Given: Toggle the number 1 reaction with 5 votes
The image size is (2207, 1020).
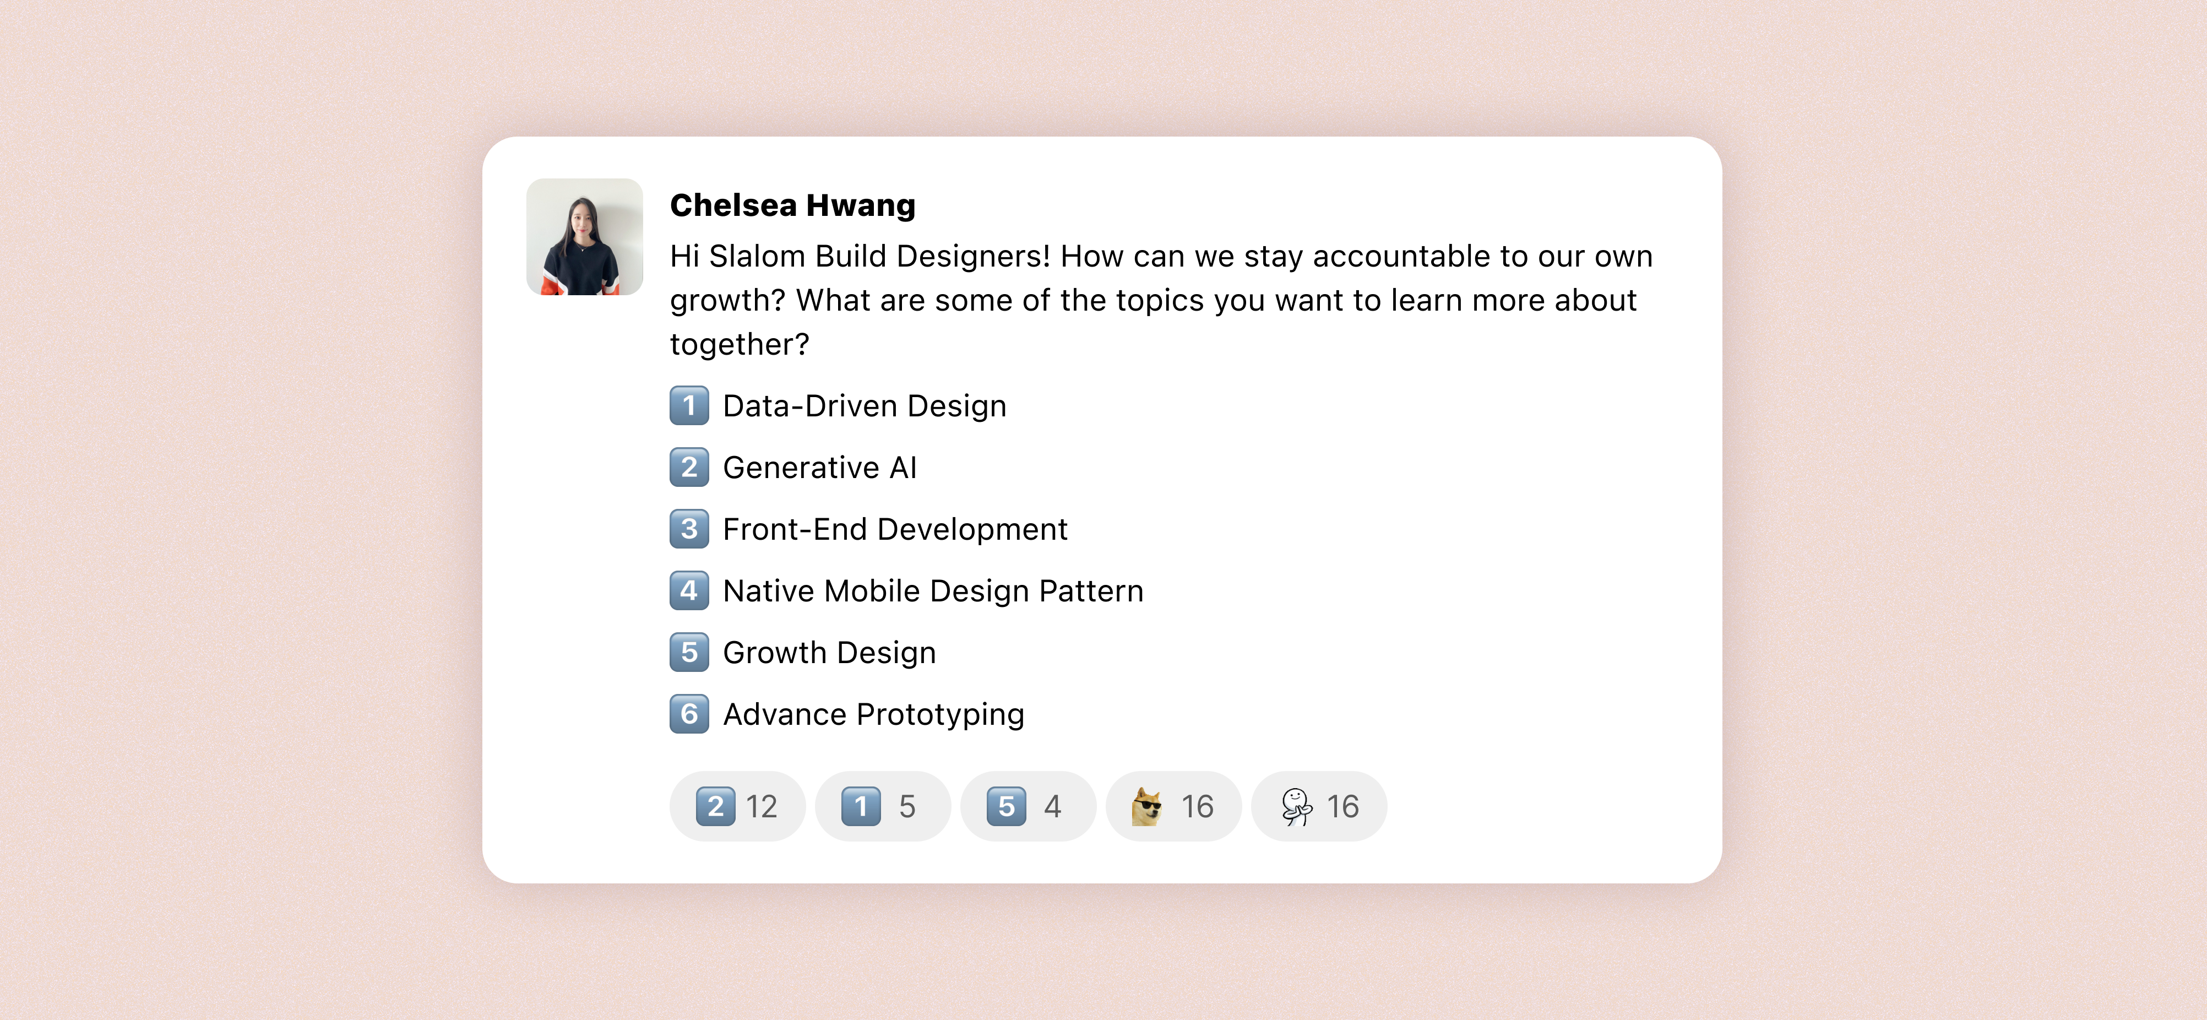Looking at the screenshot, I should [883, 806].
